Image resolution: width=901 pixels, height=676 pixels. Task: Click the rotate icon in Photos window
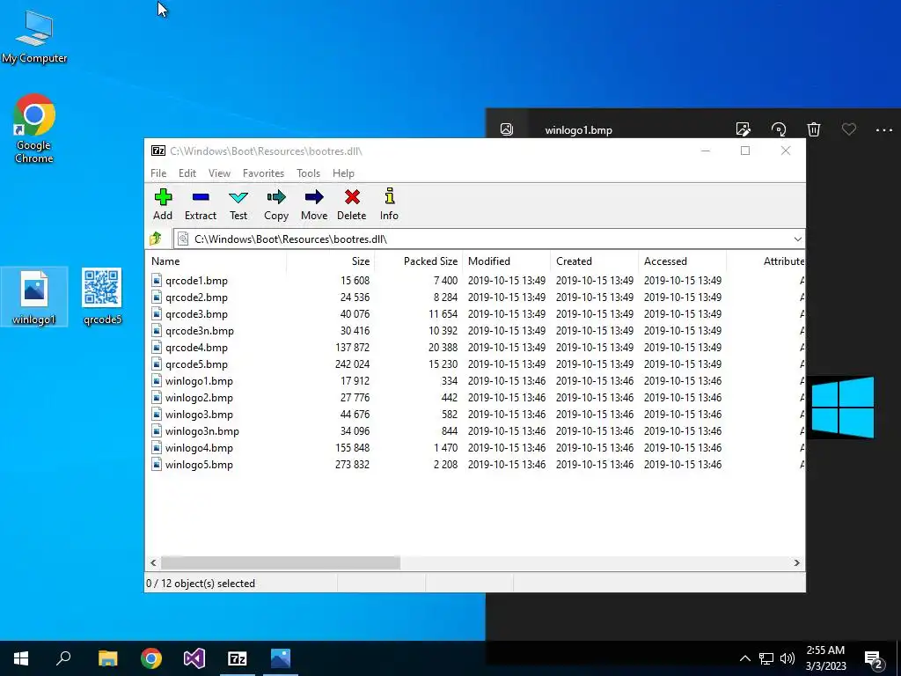click(779, 129)
